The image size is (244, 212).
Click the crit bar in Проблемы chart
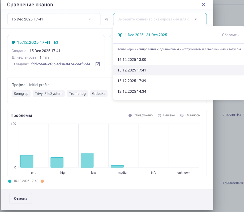(x=27, y=161)
